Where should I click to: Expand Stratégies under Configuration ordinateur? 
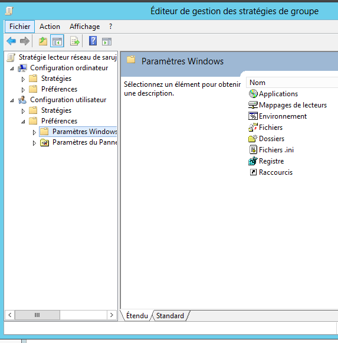coord(23,79)
